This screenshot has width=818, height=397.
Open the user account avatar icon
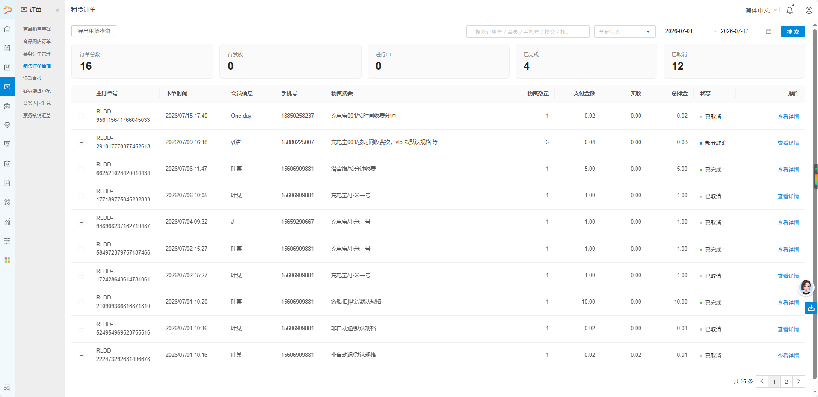click(x=809, y=10)
